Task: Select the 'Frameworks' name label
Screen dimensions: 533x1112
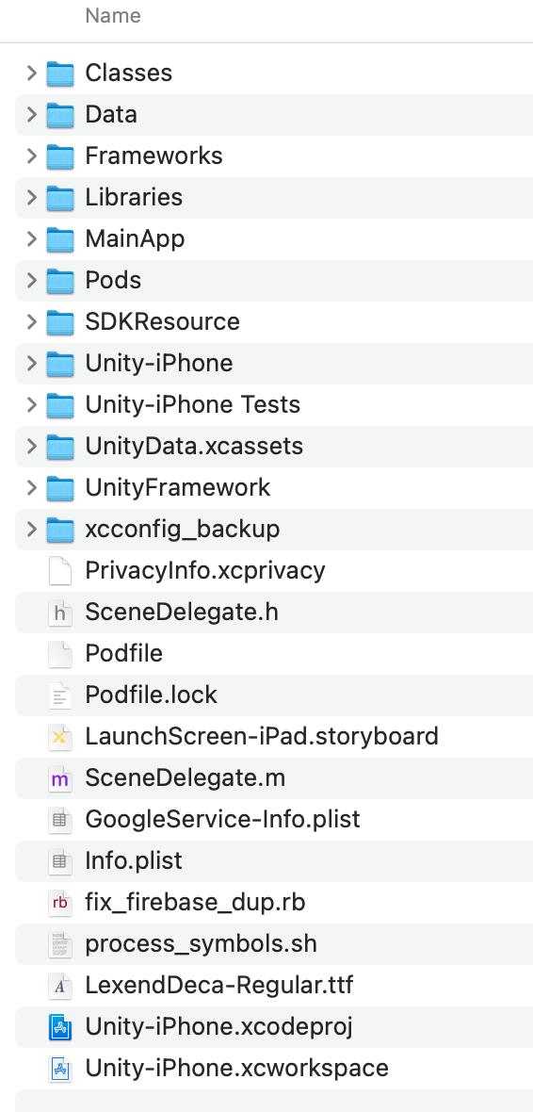Action: coord(153,156)
